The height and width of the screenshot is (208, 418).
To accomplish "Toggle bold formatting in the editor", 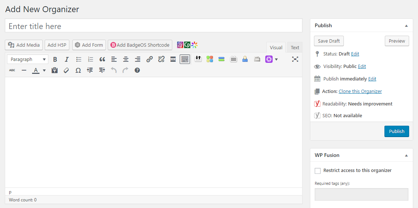I will coord(55,59).
